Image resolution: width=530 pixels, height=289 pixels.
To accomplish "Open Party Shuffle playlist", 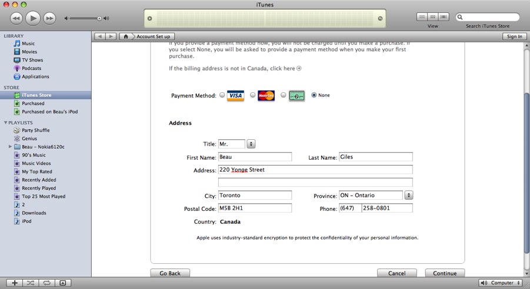I will point(35,130).
